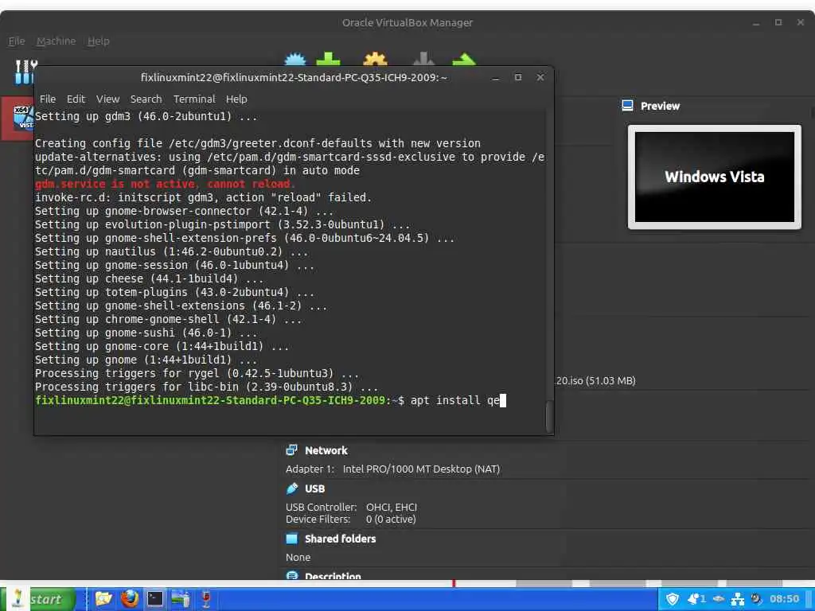Click the USB section heading
The width and height of the screenshot is (815, 611).
click(314, 488)
